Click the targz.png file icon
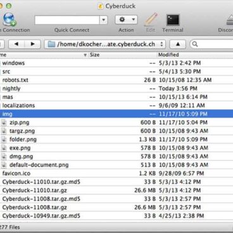 [x=4, y=131]
